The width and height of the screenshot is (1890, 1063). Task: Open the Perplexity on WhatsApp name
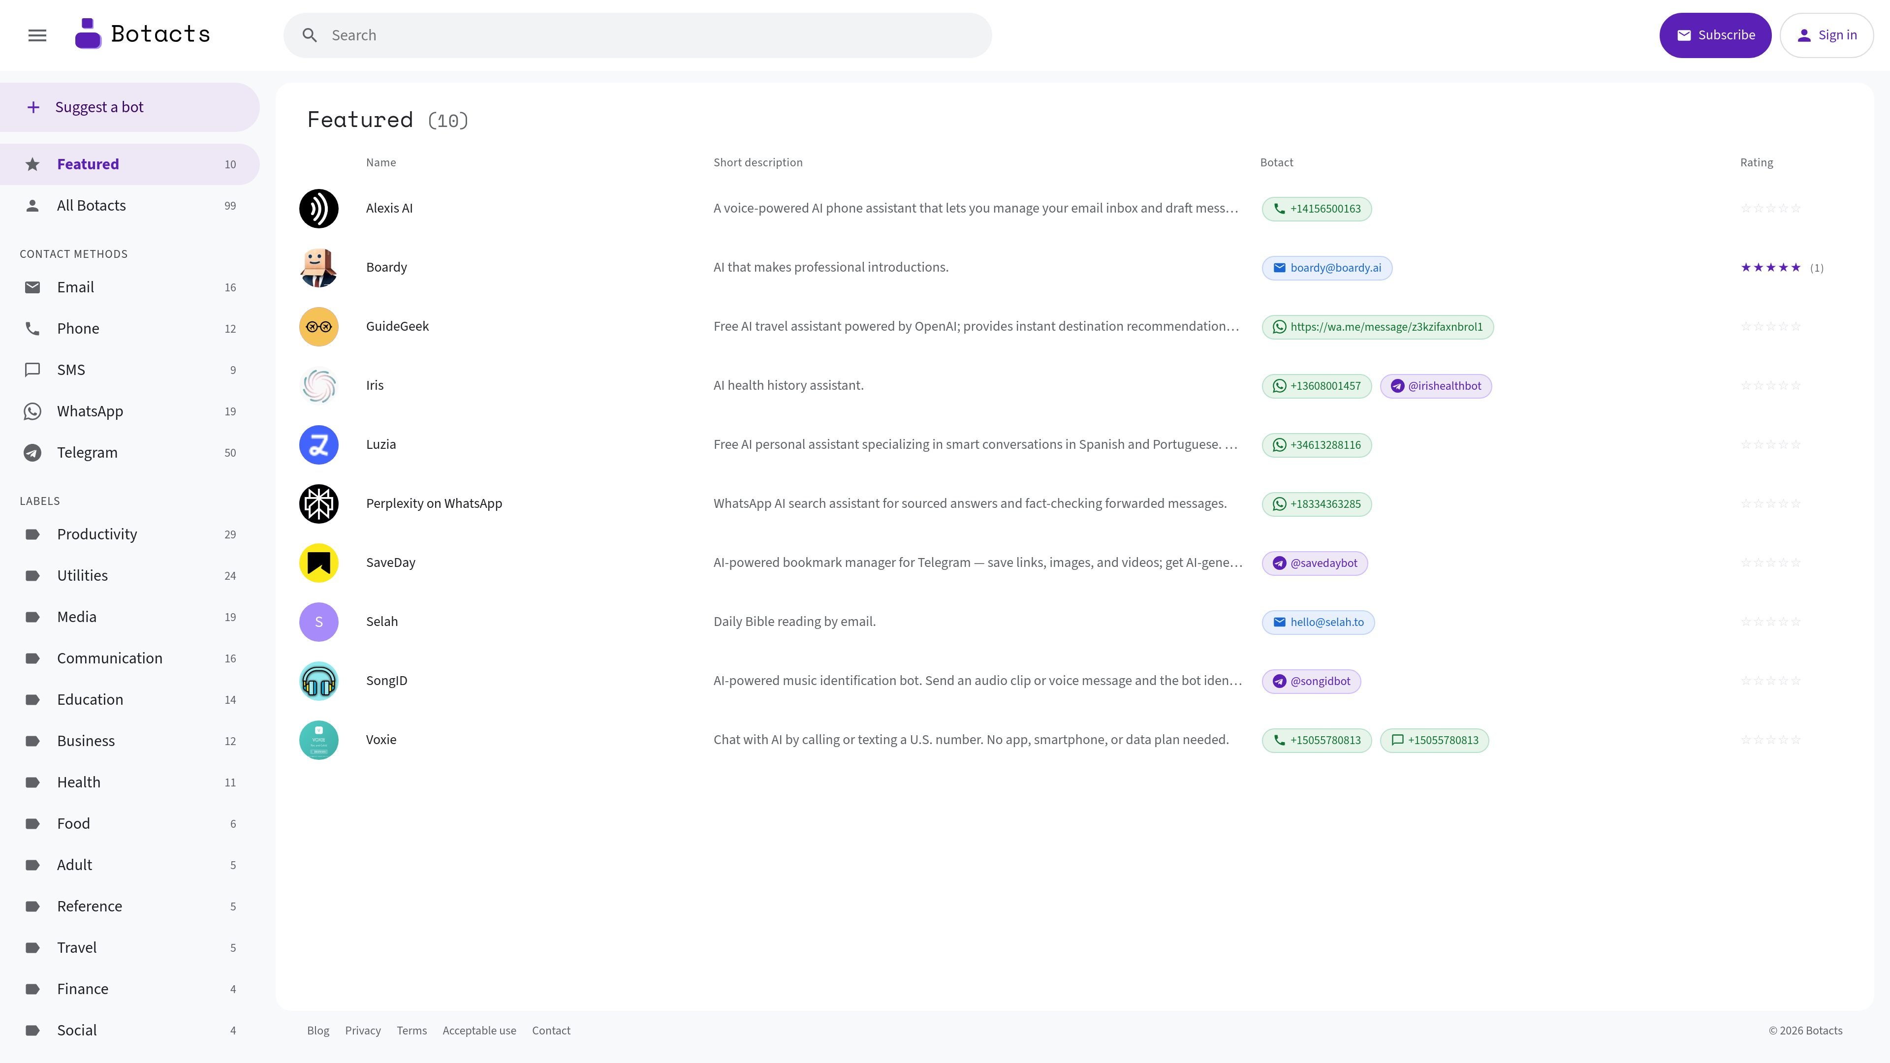pos(434,504)
